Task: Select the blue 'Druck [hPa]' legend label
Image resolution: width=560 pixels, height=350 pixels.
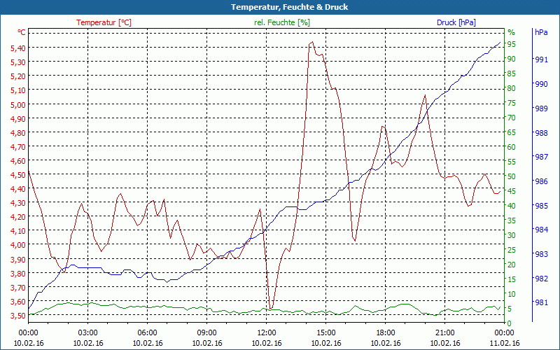Action: (x=456, y=22)
